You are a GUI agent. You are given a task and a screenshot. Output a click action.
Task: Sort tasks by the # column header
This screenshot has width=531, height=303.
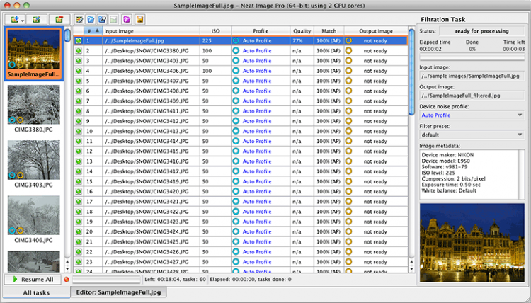pyautogui.click(x=93, y=31)
